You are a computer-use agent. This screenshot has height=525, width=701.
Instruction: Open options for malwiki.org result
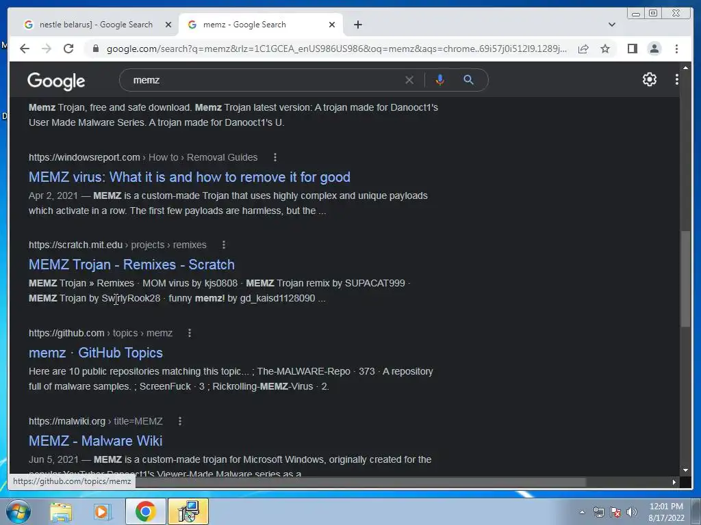point(180,421)
